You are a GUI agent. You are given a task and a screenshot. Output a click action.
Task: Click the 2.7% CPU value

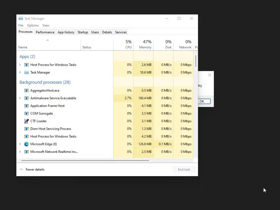click(x=128, y=98)
